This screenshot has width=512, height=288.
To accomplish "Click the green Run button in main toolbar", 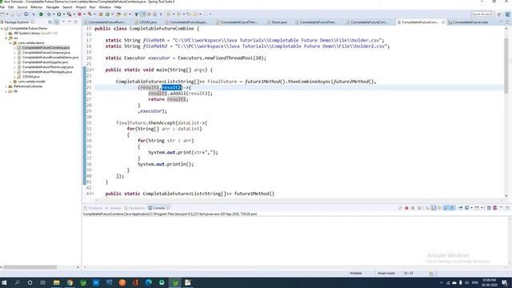I will [58, 14].
